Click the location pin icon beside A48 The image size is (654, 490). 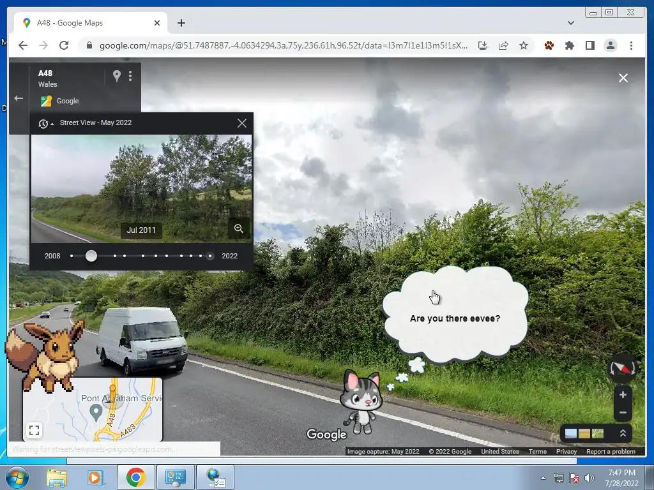click(x=117, y=76)
